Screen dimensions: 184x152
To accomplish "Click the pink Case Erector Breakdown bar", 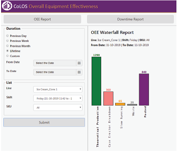I will [x=108, y=98].
